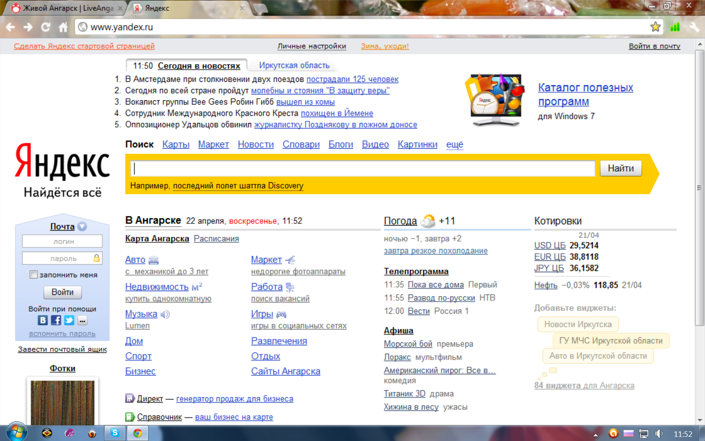Viewport: 705px width, 441px height.
Task: Select the "Иркутская область" news tab
Action: click(x=294, y=66)
